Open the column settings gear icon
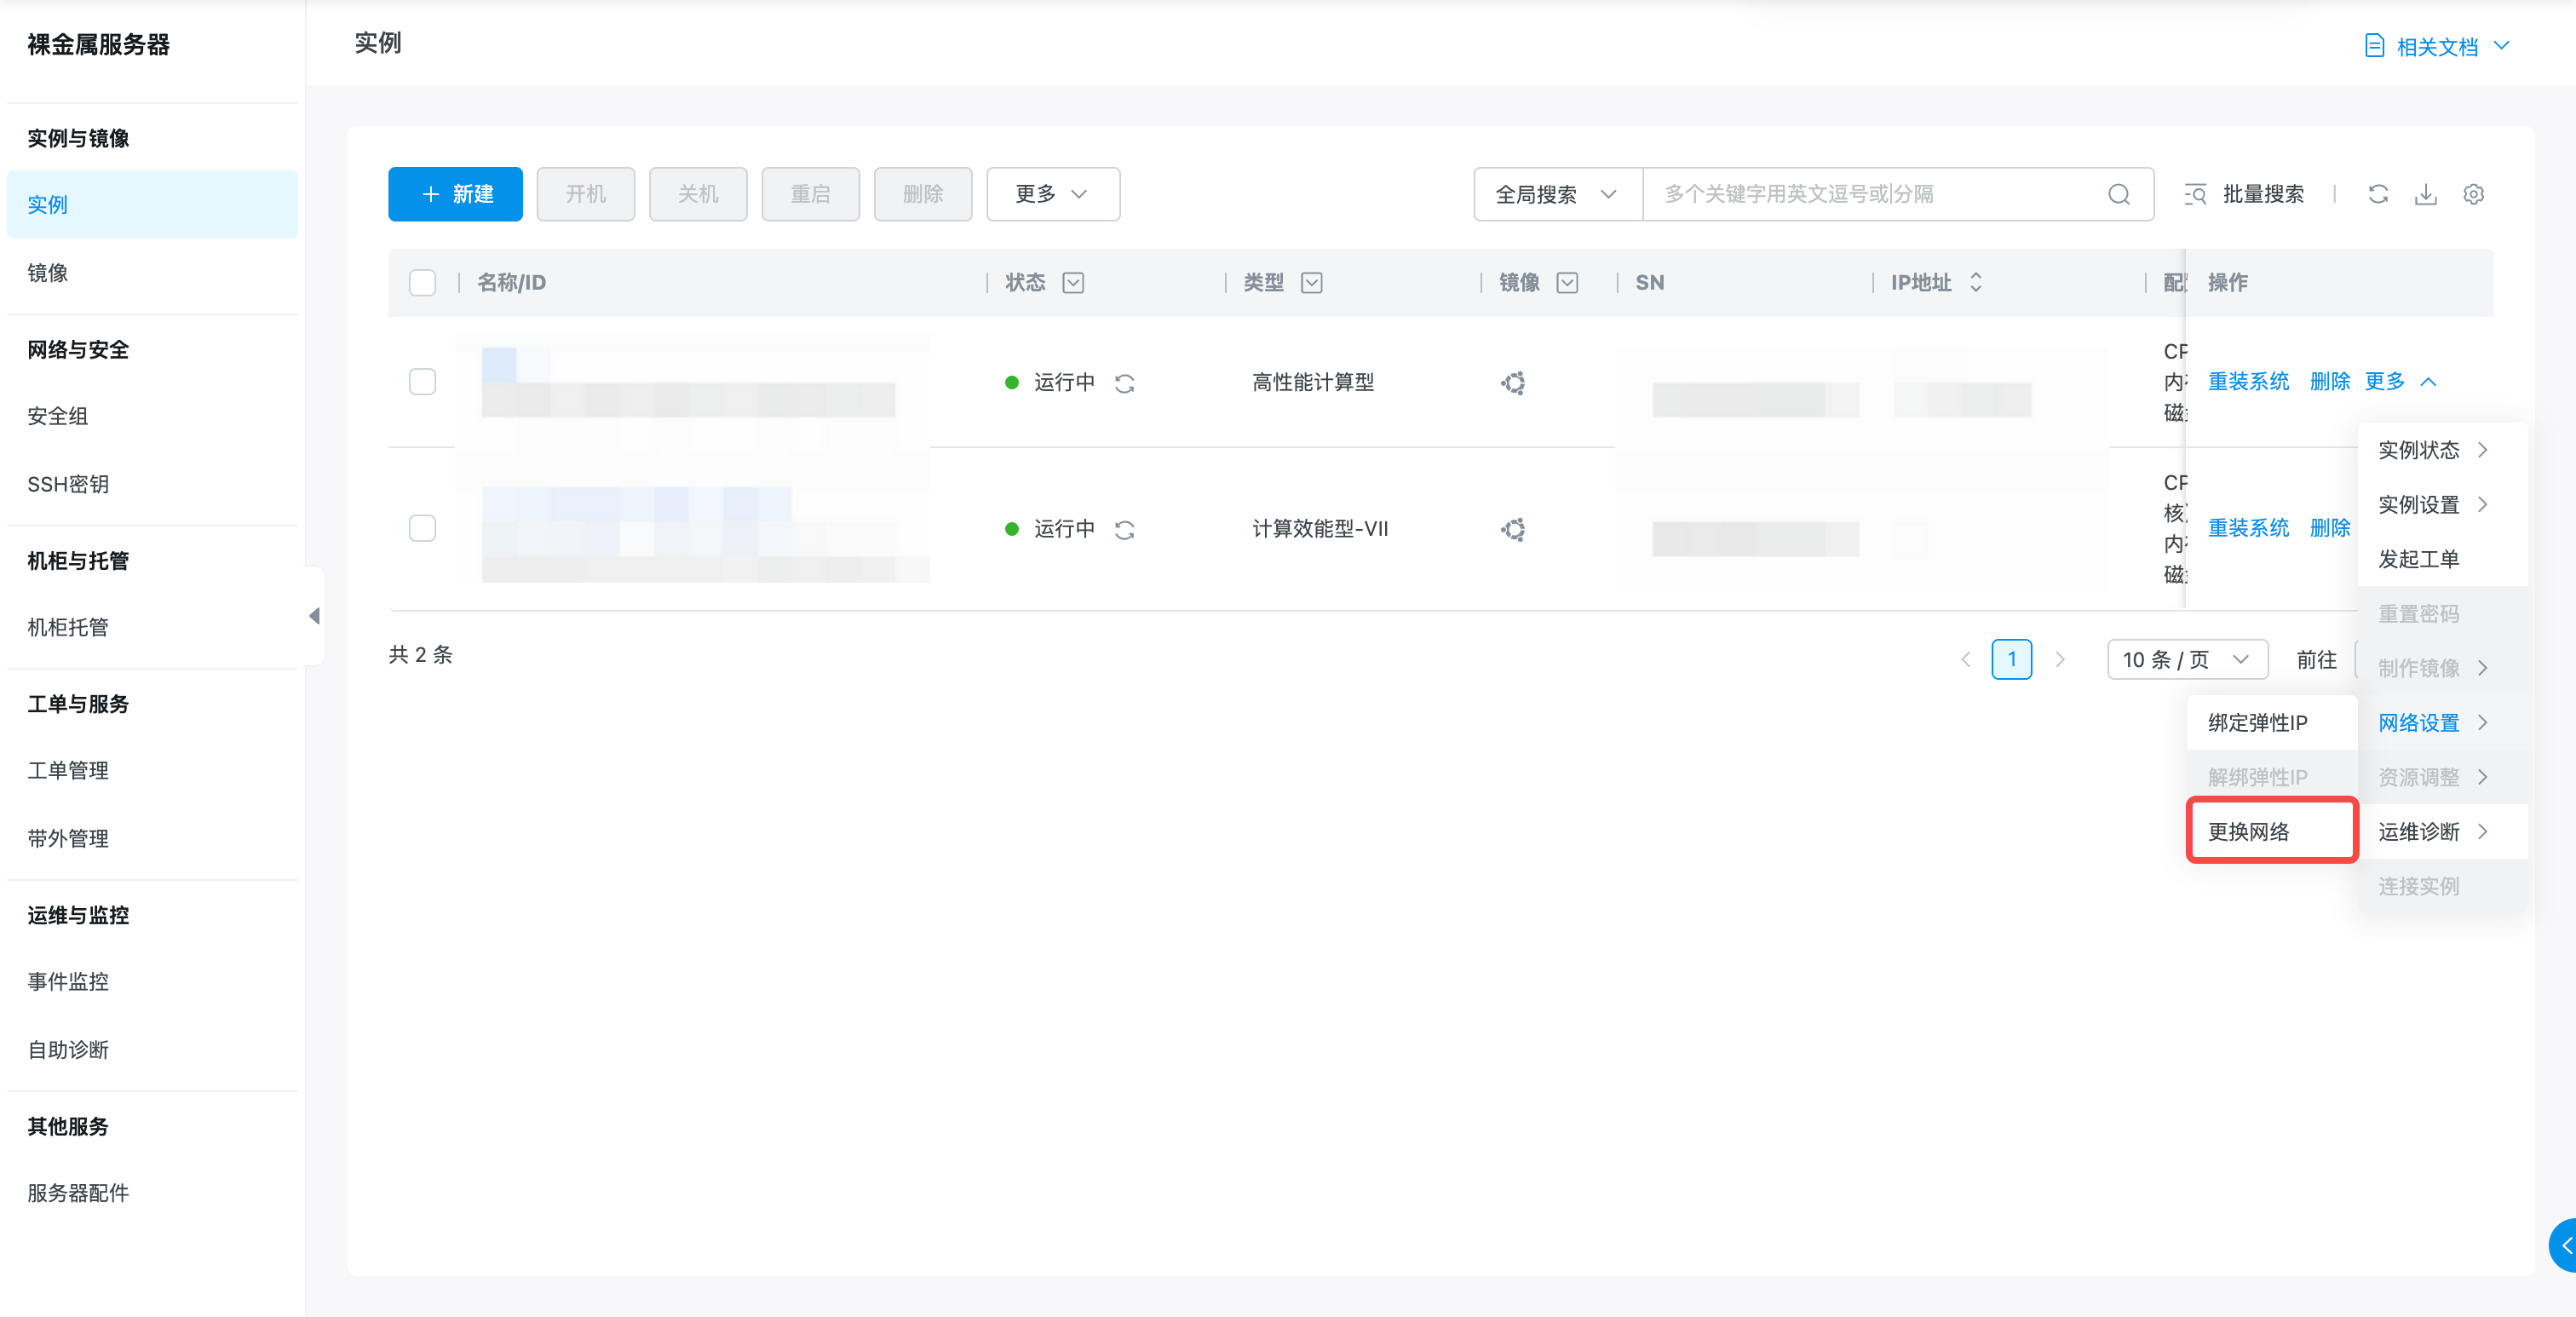 pyautogui.click(x=2473, y=194)
